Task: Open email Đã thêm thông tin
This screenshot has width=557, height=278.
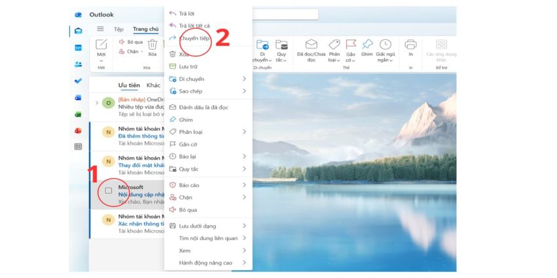Action: (127, 136)
